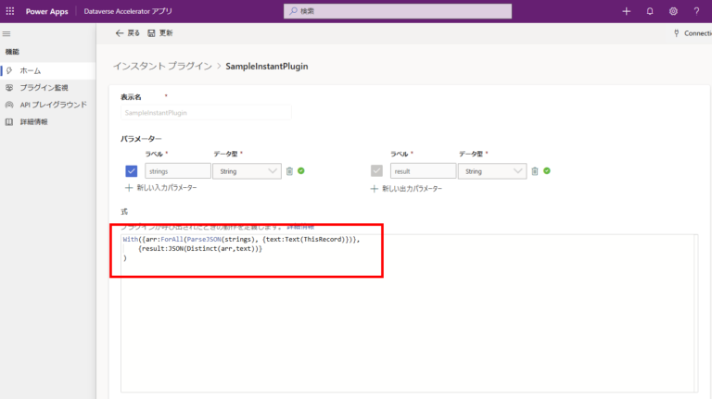
Task: Expand data type dropdown for result
Action: 517,171
